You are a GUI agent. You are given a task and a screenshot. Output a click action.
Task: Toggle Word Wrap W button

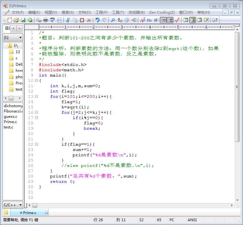coord(156,20)
